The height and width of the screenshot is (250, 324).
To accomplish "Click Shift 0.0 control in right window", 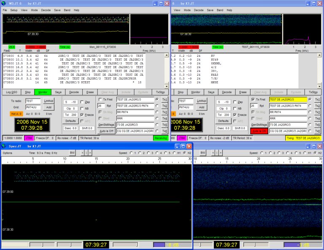I will (x=240, y=128).
